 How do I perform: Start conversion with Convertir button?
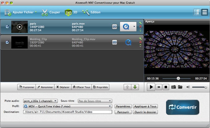(x=183, y=107)
